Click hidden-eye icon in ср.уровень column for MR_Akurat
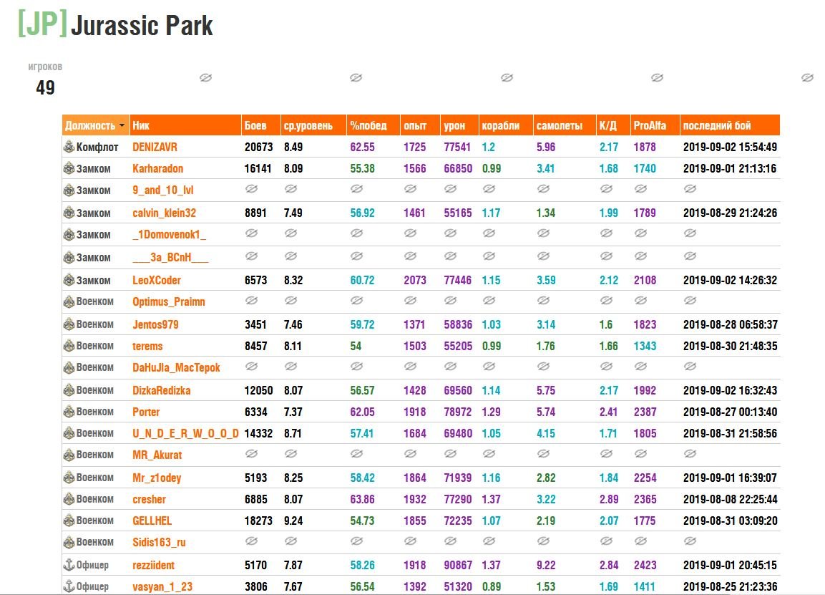This screenshot has height=595, width=825. (x=291, y=453)
